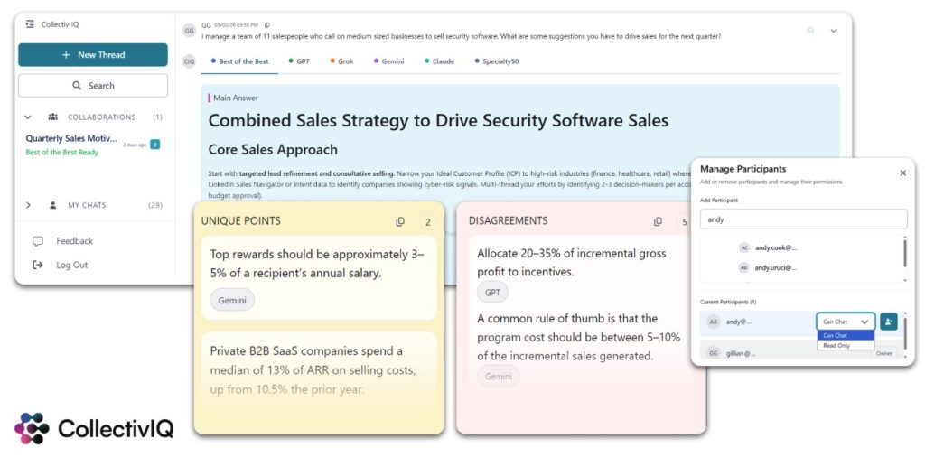Switch to the Gemini tab
The width and height of the screenshot is (925, 476).
388,61
